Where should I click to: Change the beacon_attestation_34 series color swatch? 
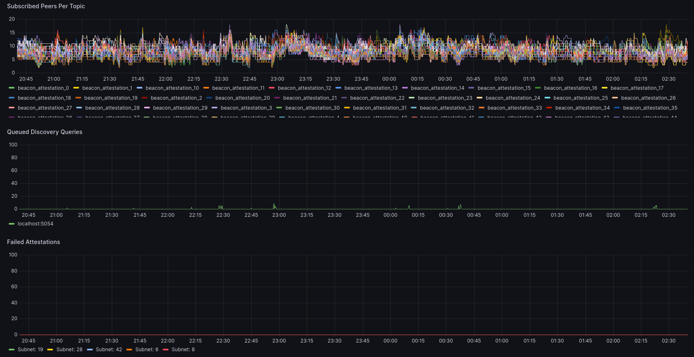click(549, 108)
